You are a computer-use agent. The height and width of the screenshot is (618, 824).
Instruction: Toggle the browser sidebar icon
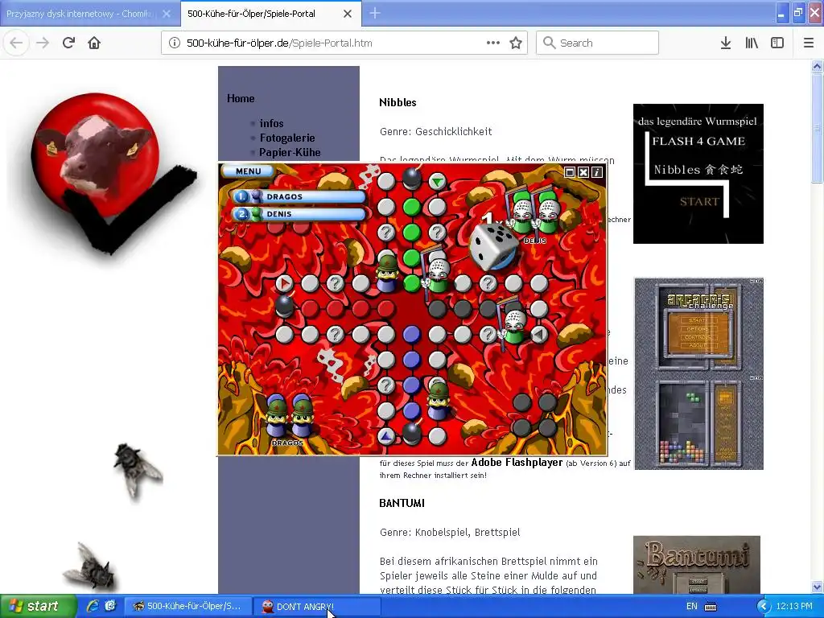(x=777, y=43)
